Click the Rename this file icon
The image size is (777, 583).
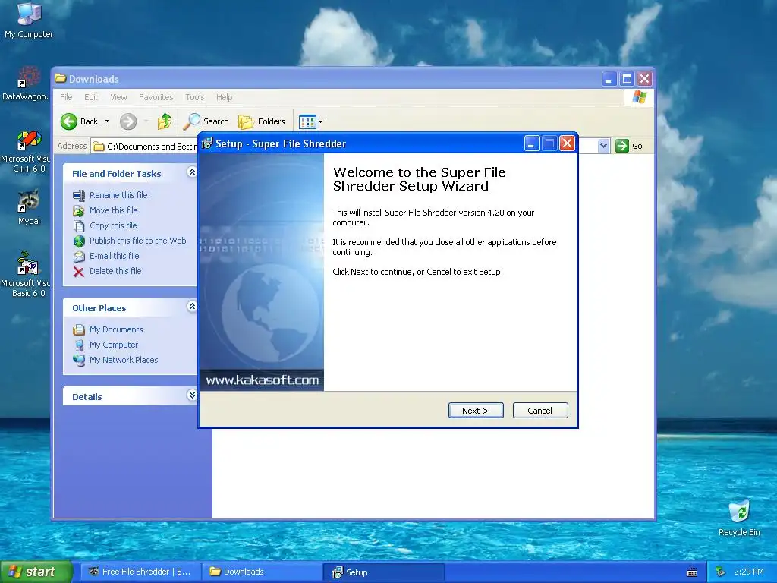pyautogui.click(x=79, y=195)
